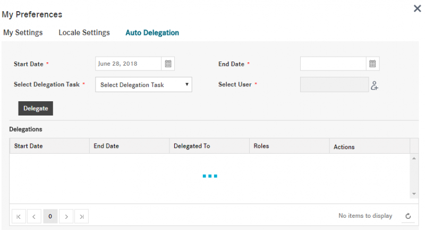Click the Start Date input field
The height and width of the screenshot is (230, 425).
(x=129, y=64)
